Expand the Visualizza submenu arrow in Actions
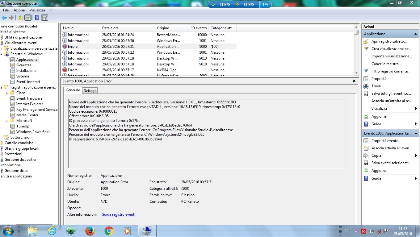Image resolution: width=420 pixels, height=237 pixels. coord(416,109)
